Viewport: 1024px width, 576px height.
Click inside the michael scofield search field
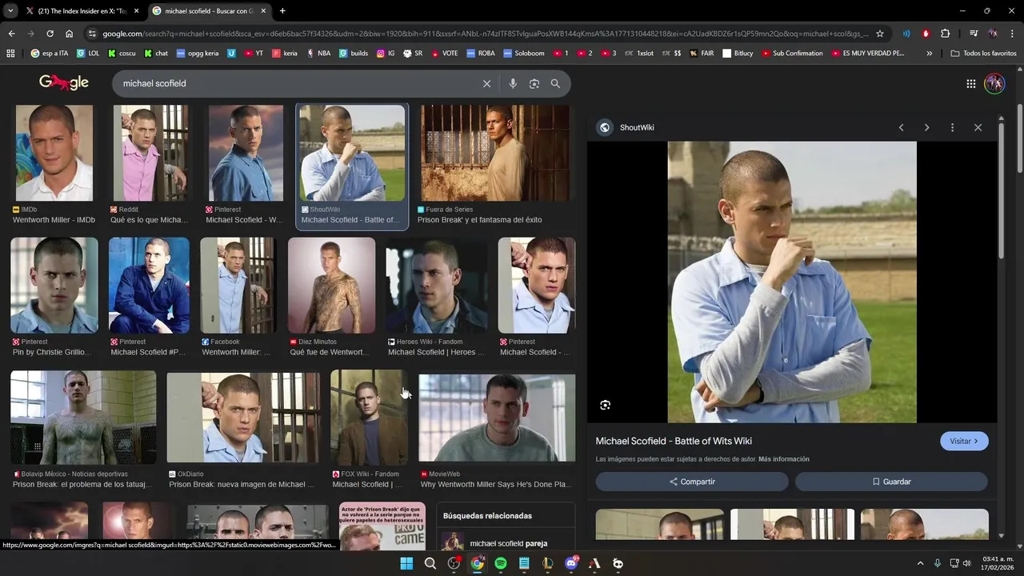(x=296, y=83)
